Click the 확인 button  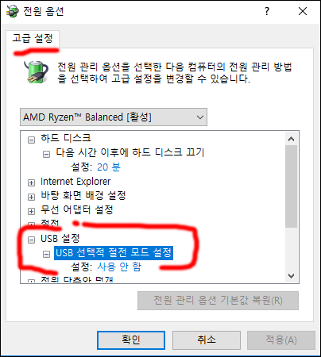click(x=131, y=340)
